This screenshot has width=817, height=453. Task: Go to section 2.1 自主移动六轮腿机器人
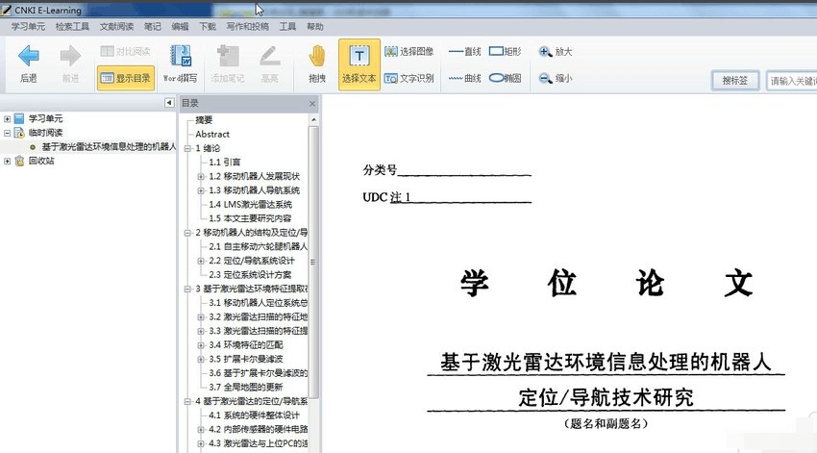click(x=258, y=246)
